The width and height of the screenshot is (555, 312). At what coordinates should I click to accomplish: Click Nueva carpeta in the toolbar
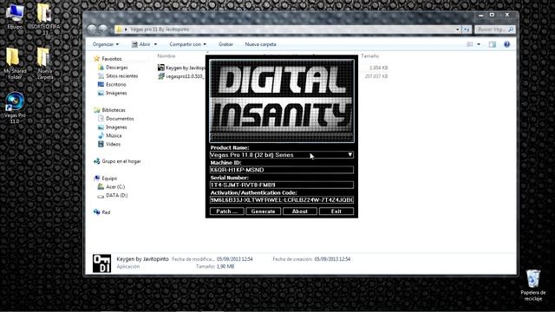tap(260, 44)
